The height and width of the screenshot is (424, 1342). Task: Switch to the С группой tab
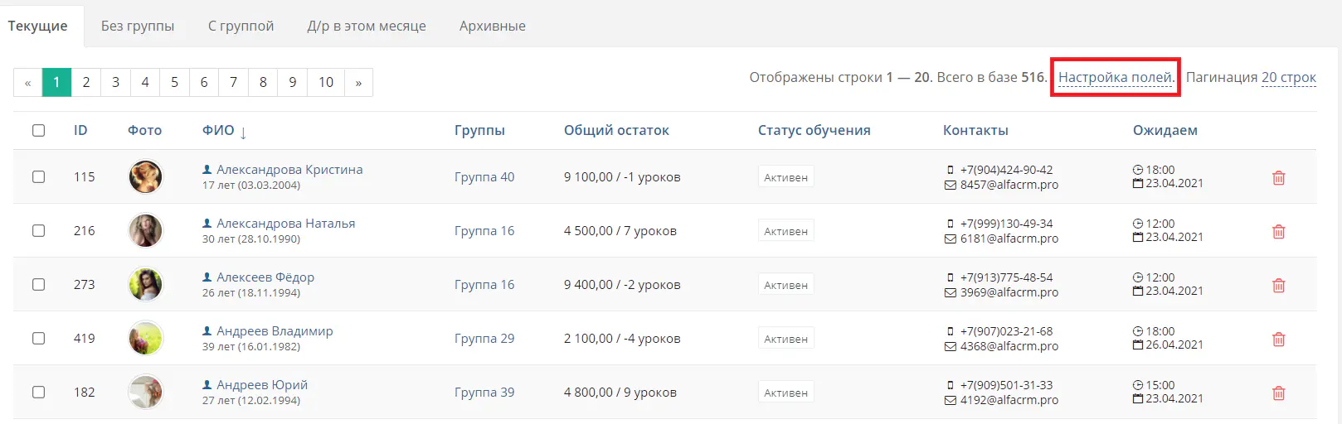click(x=241, y=26)
